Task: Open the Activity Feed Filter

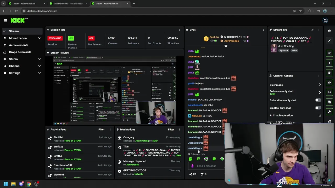Action: click(102, 130)
